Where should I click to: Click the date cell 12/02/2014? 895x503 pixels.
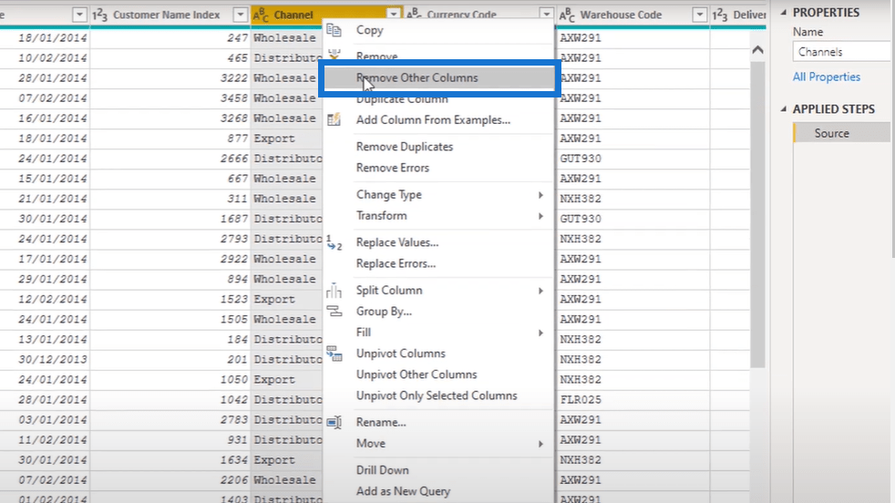[x=45, y=299]
